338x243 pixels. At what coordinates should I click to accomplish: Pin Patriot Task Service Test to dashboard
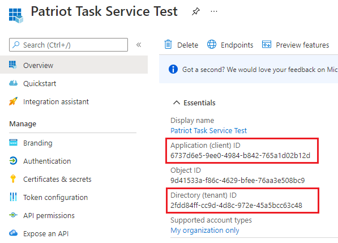pyautogui.click(x=196, y=11)
